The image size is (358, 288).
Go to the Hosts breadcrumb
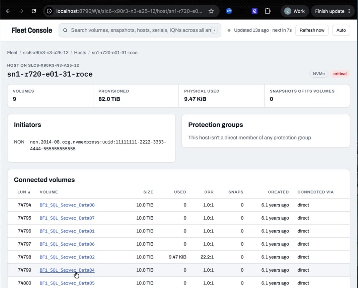[x=80, y=52]
